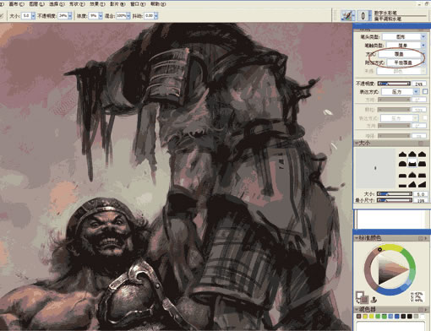431x331 pixels.
Task: Select bottom-row right wedge tip profile
Action: tap(422, 185)
